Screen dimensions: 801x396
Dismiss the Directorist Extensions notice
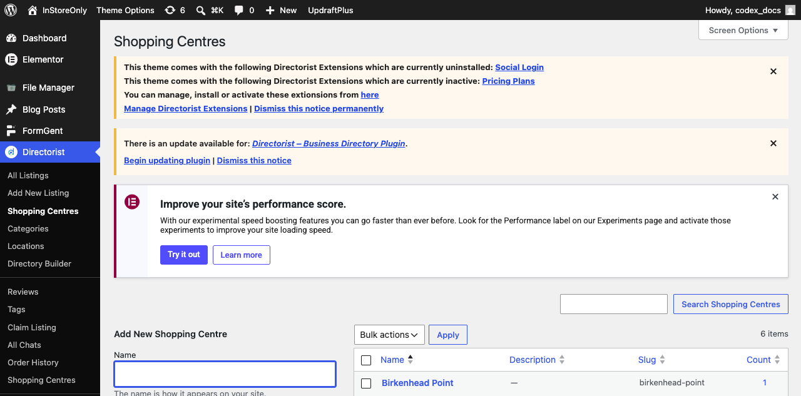(773, 71)
